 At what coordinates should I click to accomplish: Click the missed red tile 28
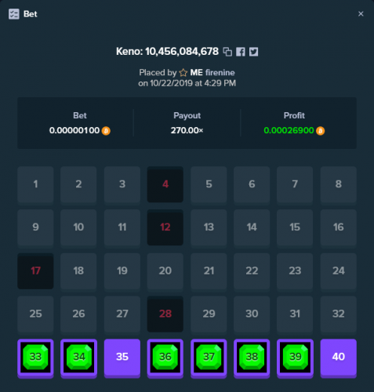point(165,314)
